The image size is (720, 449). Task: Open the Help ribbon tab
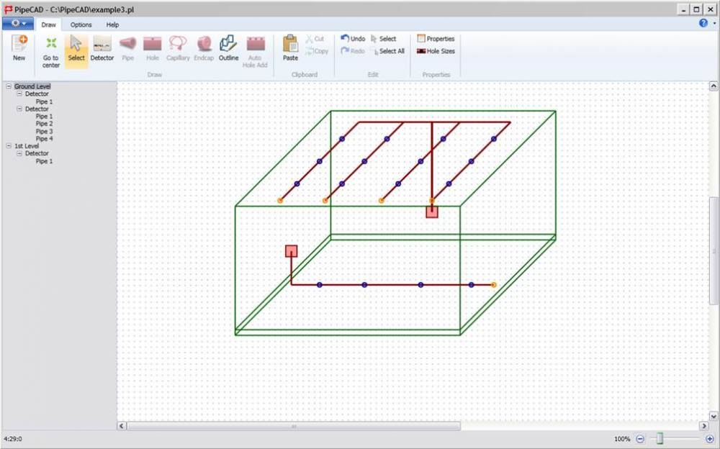(112, 24)
